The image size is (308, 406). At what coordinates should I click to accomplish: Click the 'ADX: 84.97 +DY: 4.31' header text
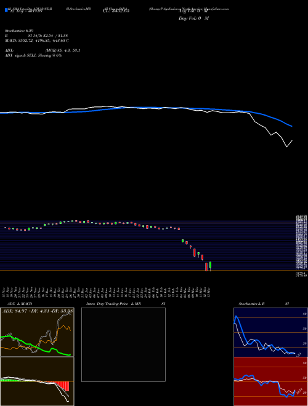38,311
